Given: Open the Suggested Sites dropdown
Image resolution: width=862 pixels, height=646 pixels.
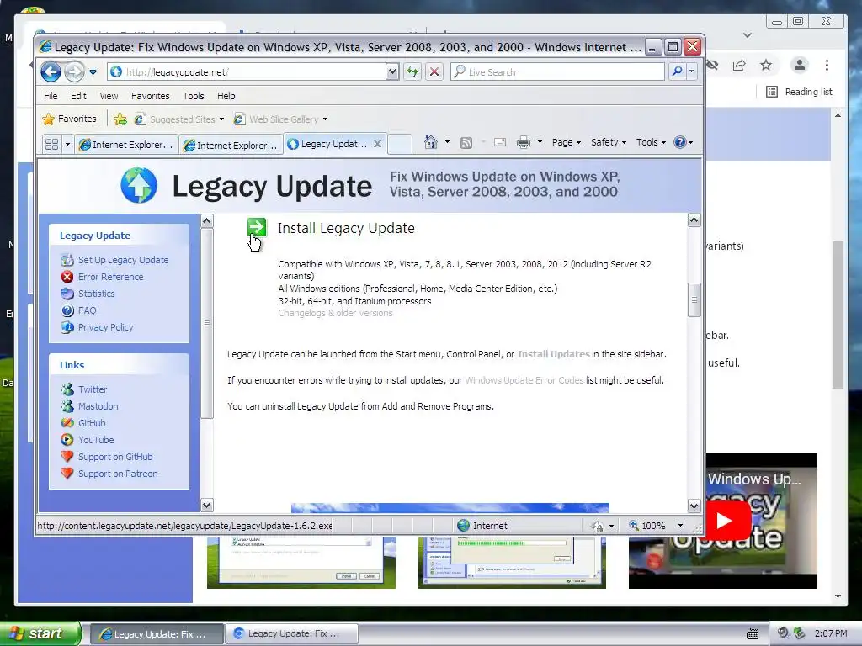Looking at the screenshot, I should click(180, 119).
